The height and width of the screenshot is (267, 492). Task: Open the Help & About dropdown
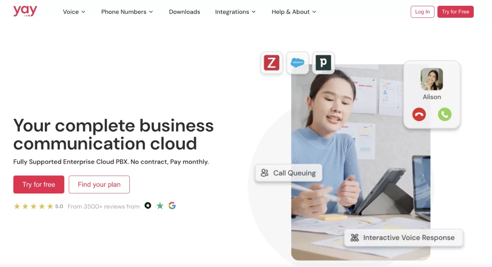(x=294, y=12)
